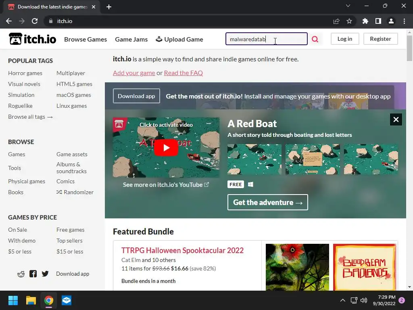Open the itch.io Reddit icon link
The width and height of the screenshot is (413, 310).
(21, 274)
